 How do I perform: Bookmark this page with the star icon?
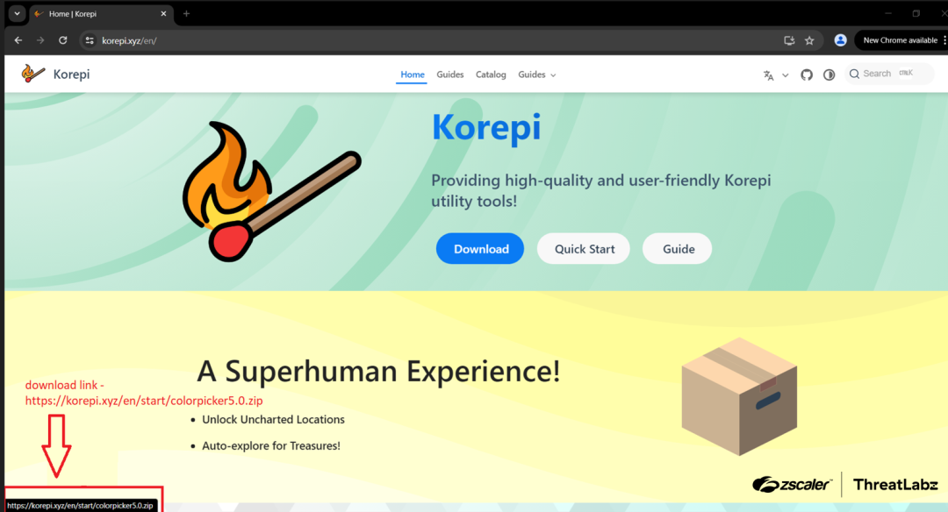click(809, 40)
